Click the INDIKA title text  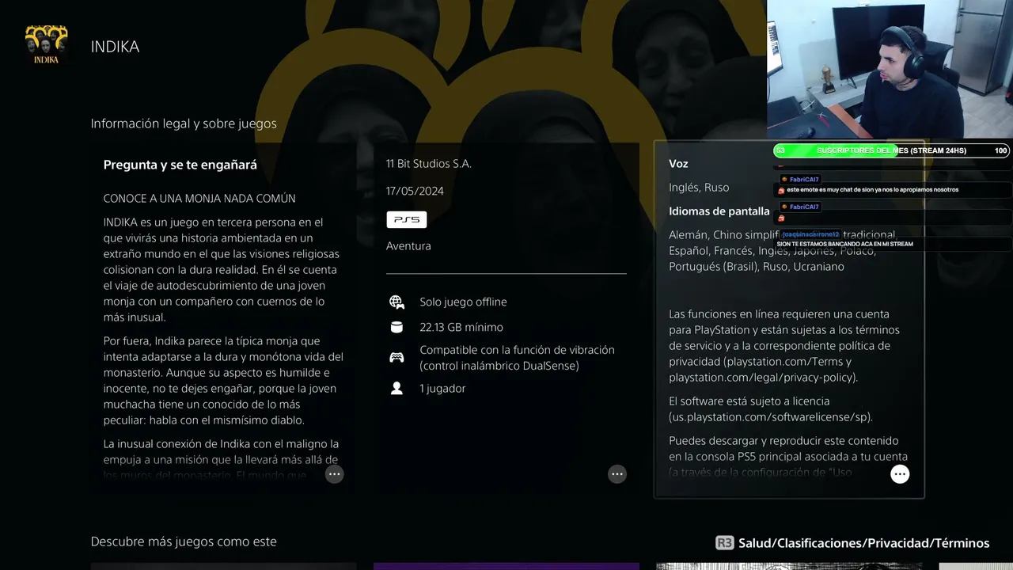(x=115, y=47)
